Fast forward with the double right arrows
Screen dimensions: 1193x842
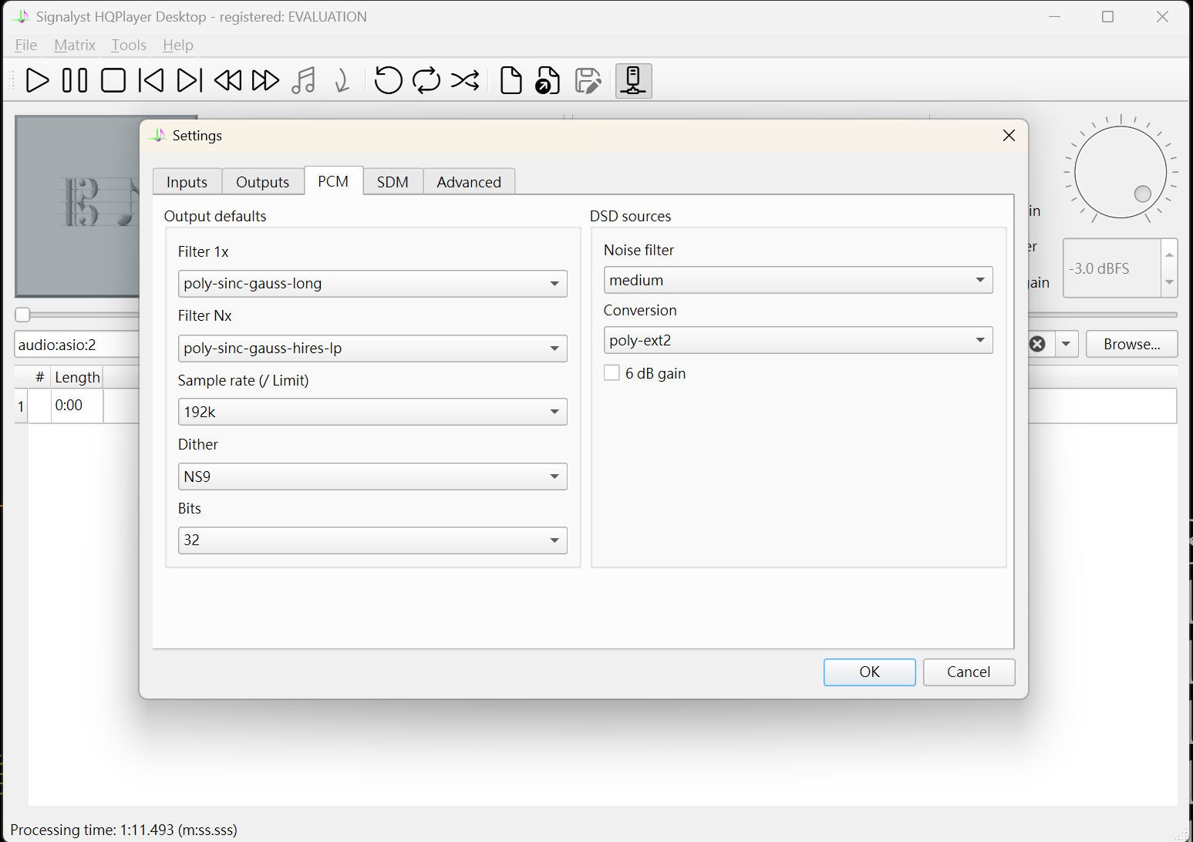(x=266, y=80)
